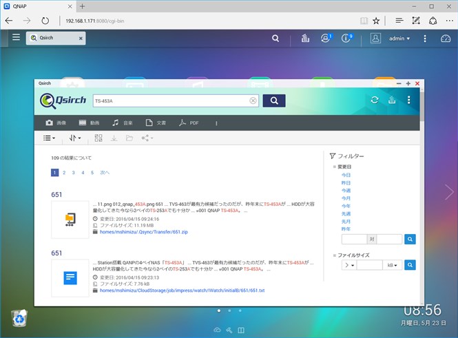
Task: Click the Qsirch refresh icon
Action: (375, 100)
